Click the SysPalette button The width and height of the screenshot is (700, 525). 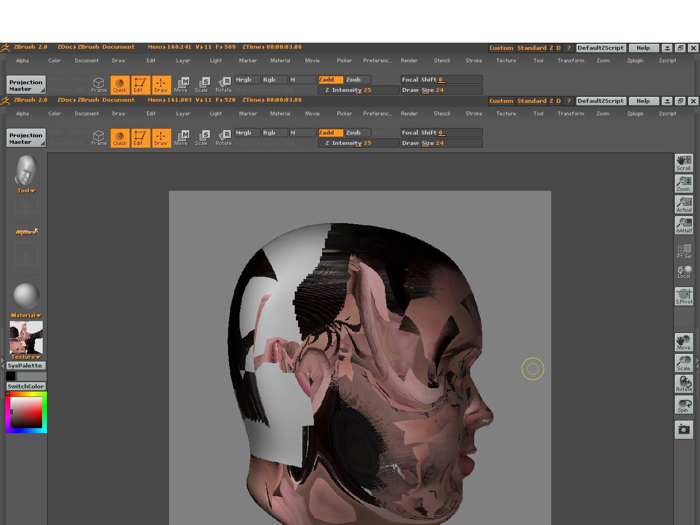[x=25, y=366]
